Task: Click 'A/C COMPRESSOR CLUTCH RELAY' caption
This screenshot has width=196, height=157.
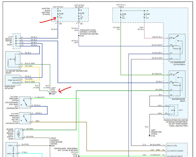Action: click(x=178, y=64)
